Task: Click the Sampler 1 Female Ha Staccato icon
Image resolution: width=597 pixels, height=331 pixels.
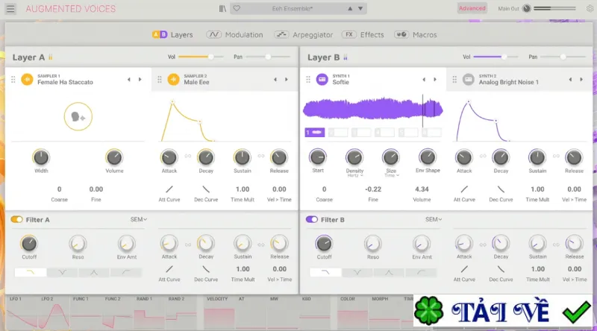Action: coord(27,79)
